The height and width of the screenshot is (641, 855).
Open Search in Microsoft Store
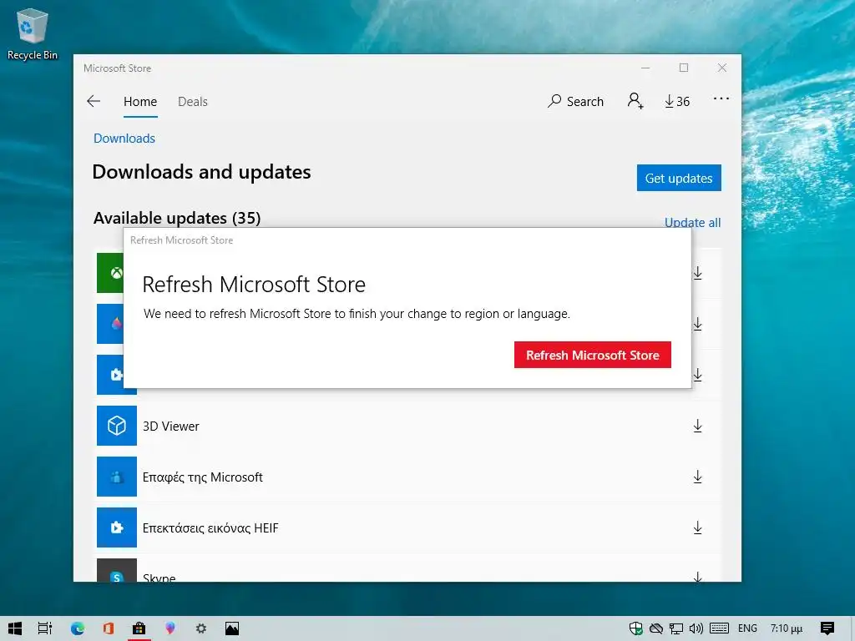[x=576, y=101]
